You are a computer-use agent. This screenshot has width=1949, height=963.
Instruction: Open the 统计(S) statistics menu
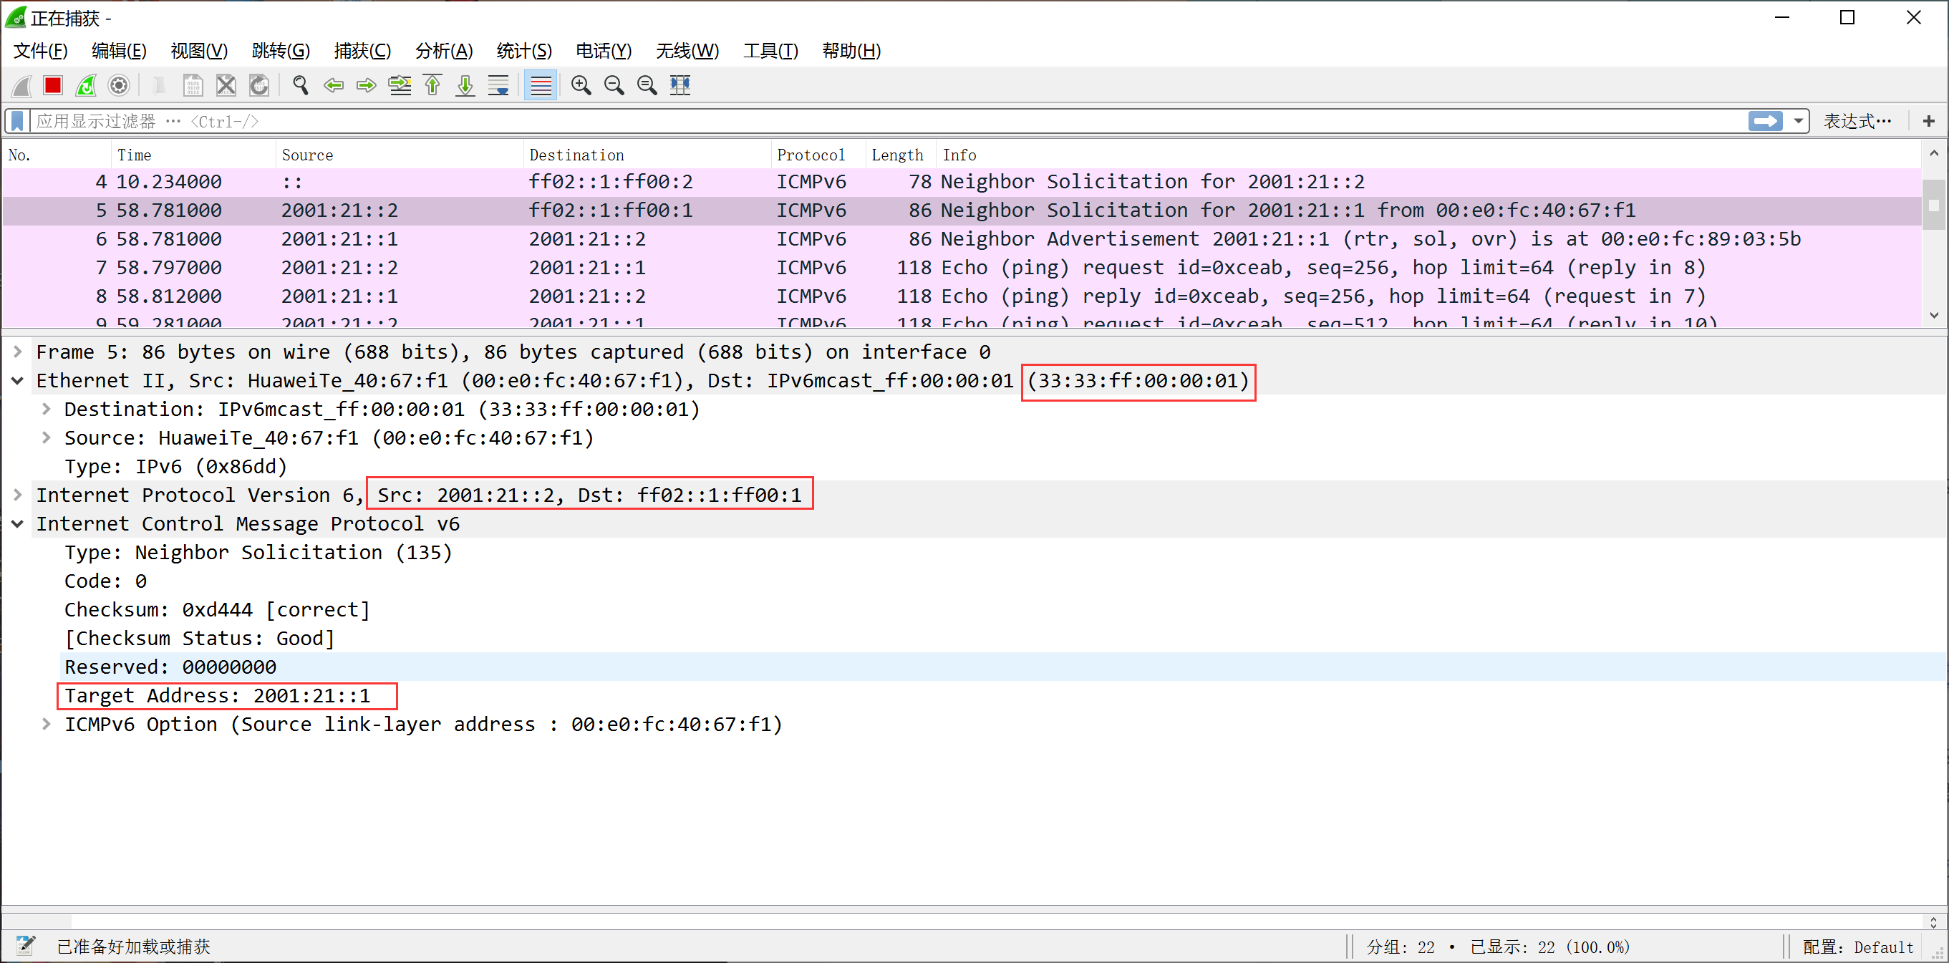pos(523,51)
